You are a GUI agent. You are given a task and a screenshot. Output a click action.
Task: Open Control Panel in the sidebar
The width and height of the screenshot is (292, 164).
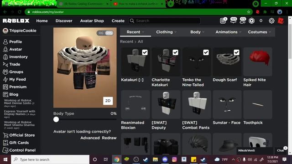point(19,150)
